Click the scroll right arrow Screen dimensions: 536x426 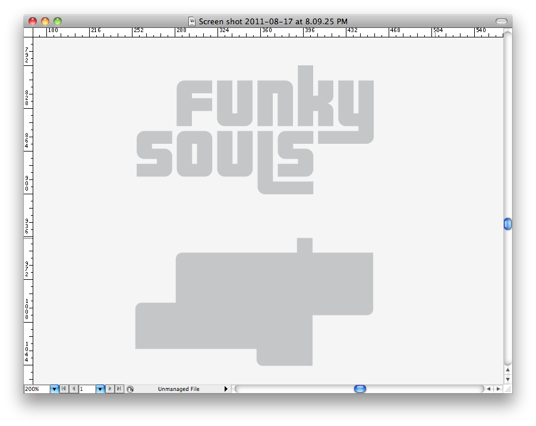pyautogui.click(x=499, y=389)
